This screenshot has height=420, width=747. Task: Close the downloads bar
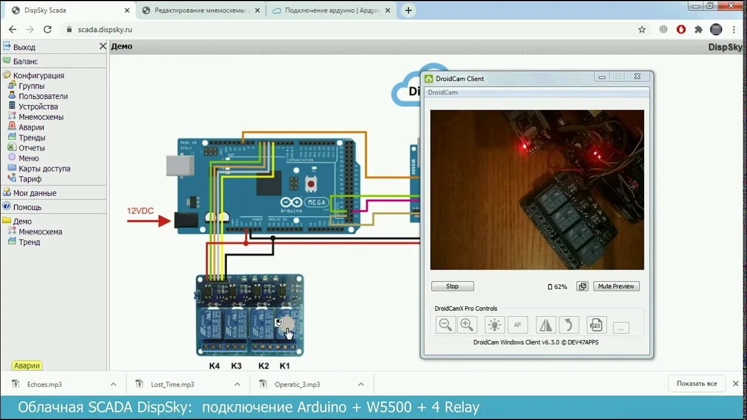(735, 384)
